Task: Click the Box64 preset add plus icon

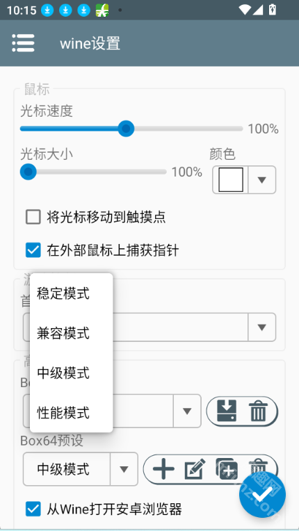Action: pos(163,469)
